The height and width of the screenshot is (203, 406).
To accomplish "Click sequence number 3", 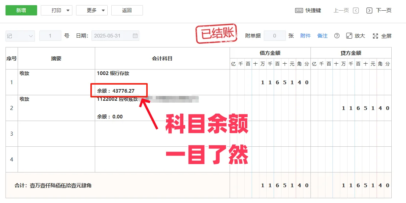I will (11, 134).
